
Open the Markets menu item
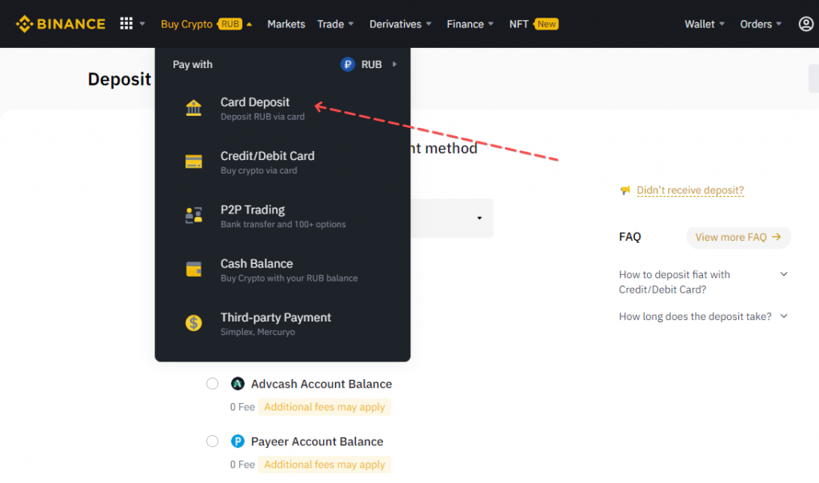(x=286, y=24)
